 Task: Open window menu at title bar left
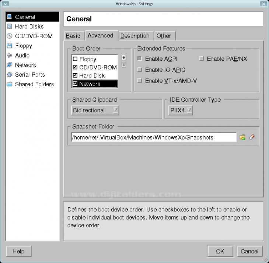coord(5,4)
